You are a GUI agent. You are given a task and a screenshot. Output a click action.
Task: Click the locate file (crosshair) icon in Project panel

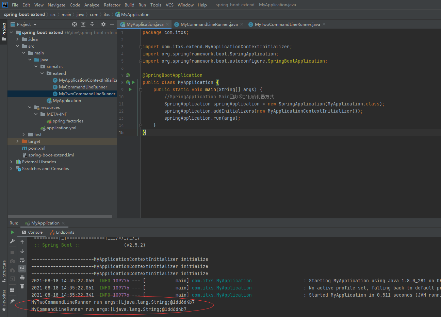[75, 24]
